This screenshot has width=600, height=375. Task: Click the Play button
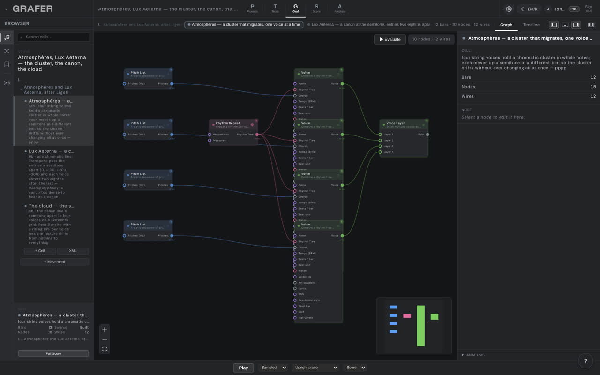[243, 367]
